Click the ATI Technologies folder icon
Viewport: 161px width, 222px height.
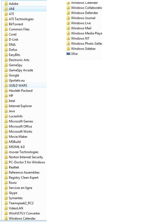click(6, 19)
